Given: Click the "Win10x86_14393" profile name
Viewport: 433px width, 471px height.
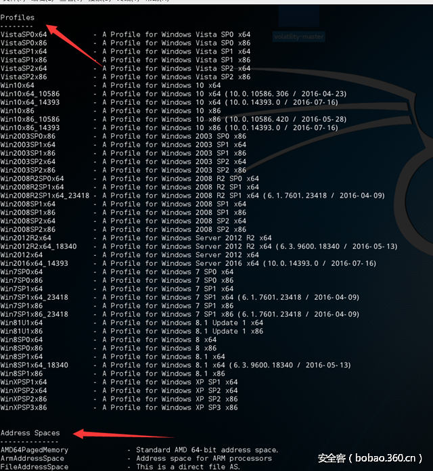Looking at the screenshot, I should tap(30, 128).
